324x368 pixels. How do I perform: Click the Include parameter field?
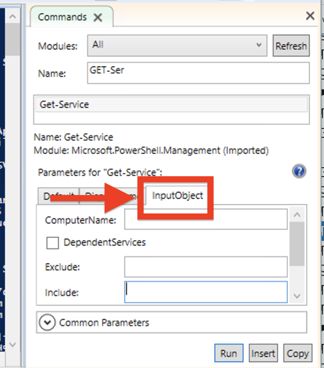pos(206,292)
